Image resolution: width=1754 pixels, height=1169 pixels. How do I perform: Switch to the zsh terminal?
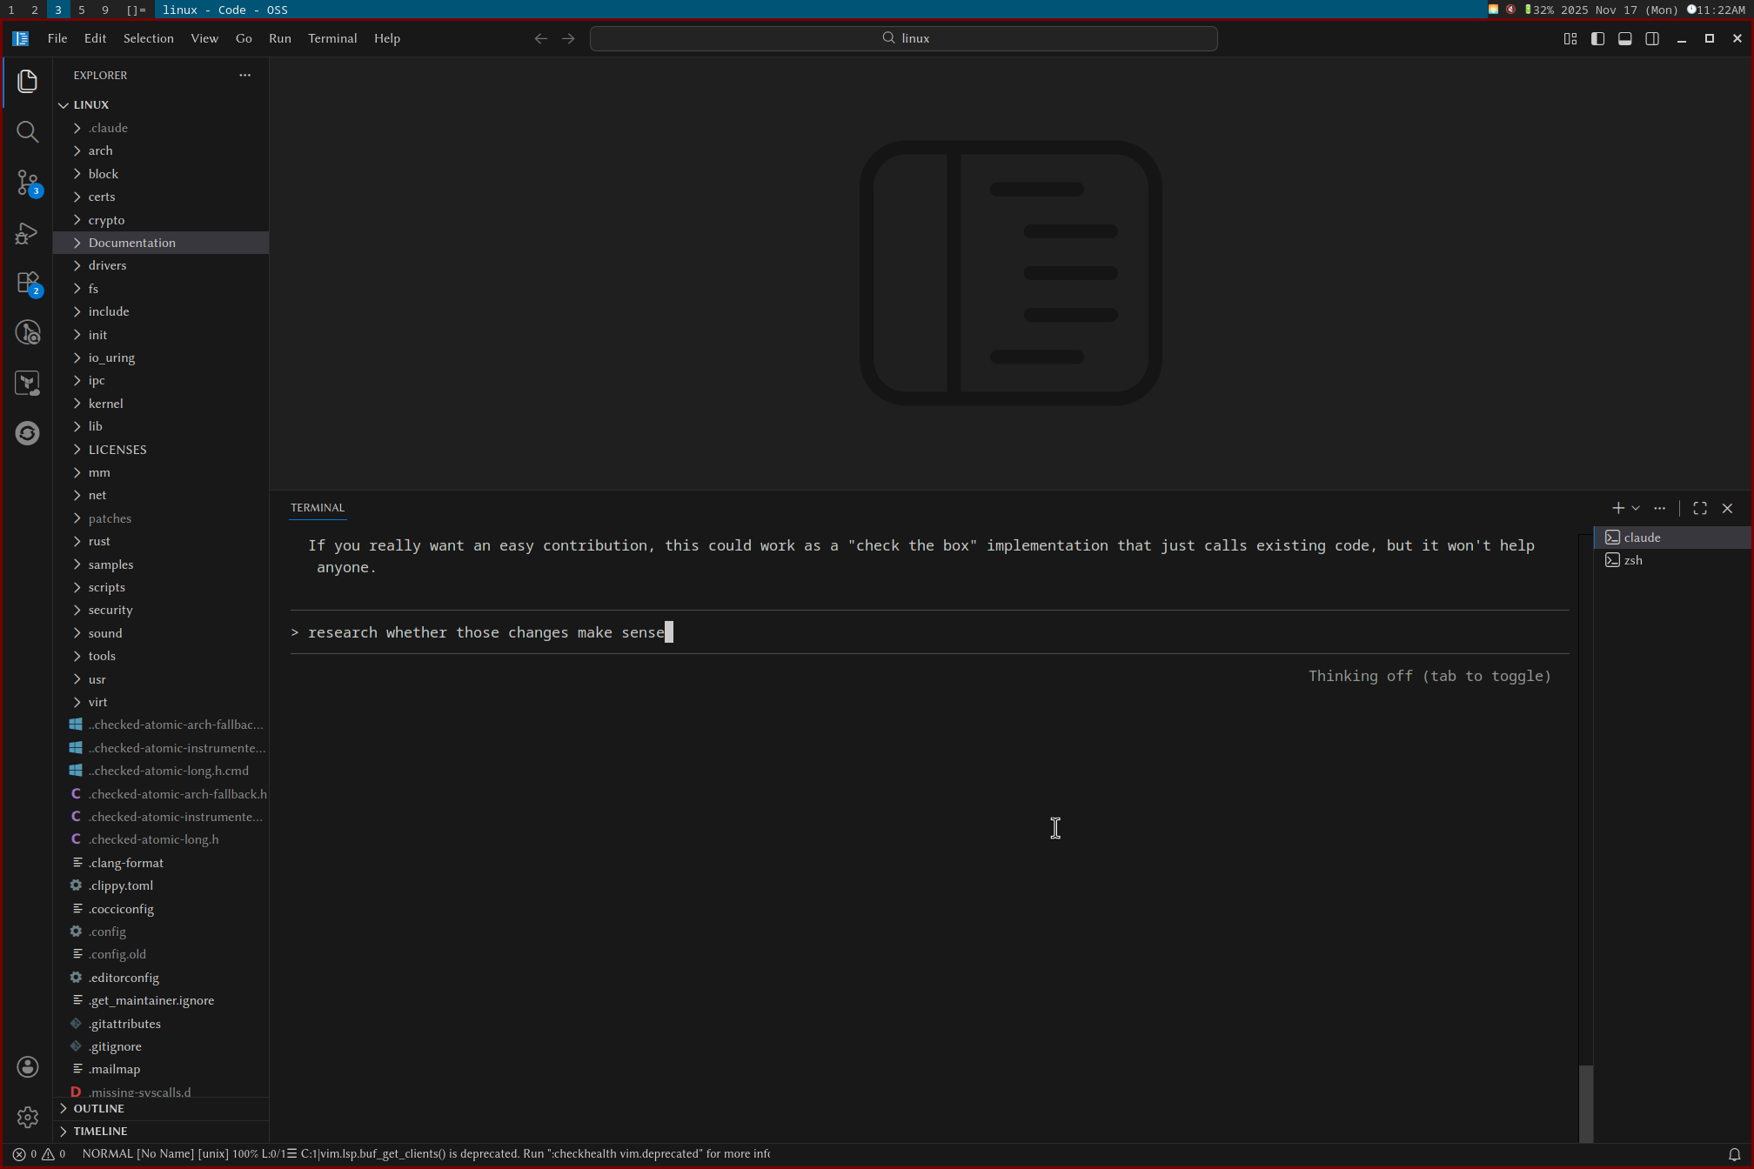coord(1633,560)
